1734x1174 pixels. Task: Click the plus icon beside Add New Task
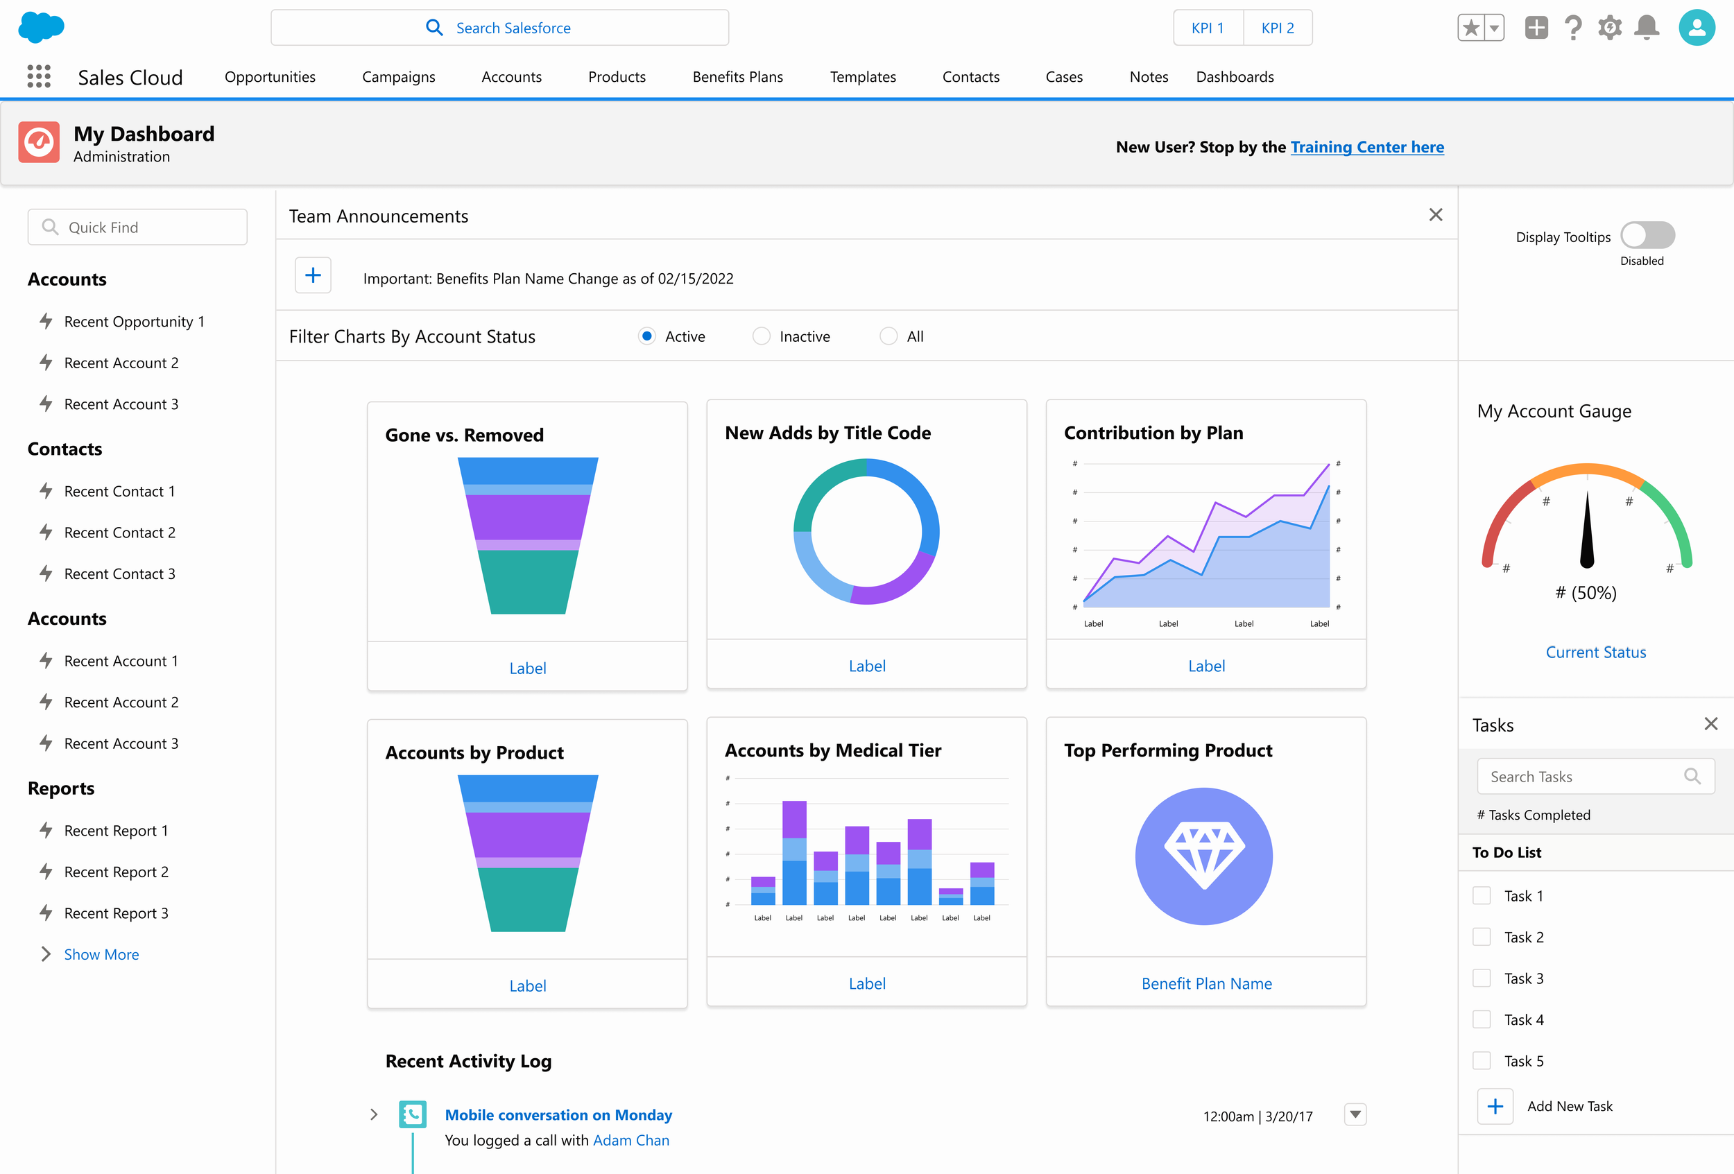pos(1495,1106)
